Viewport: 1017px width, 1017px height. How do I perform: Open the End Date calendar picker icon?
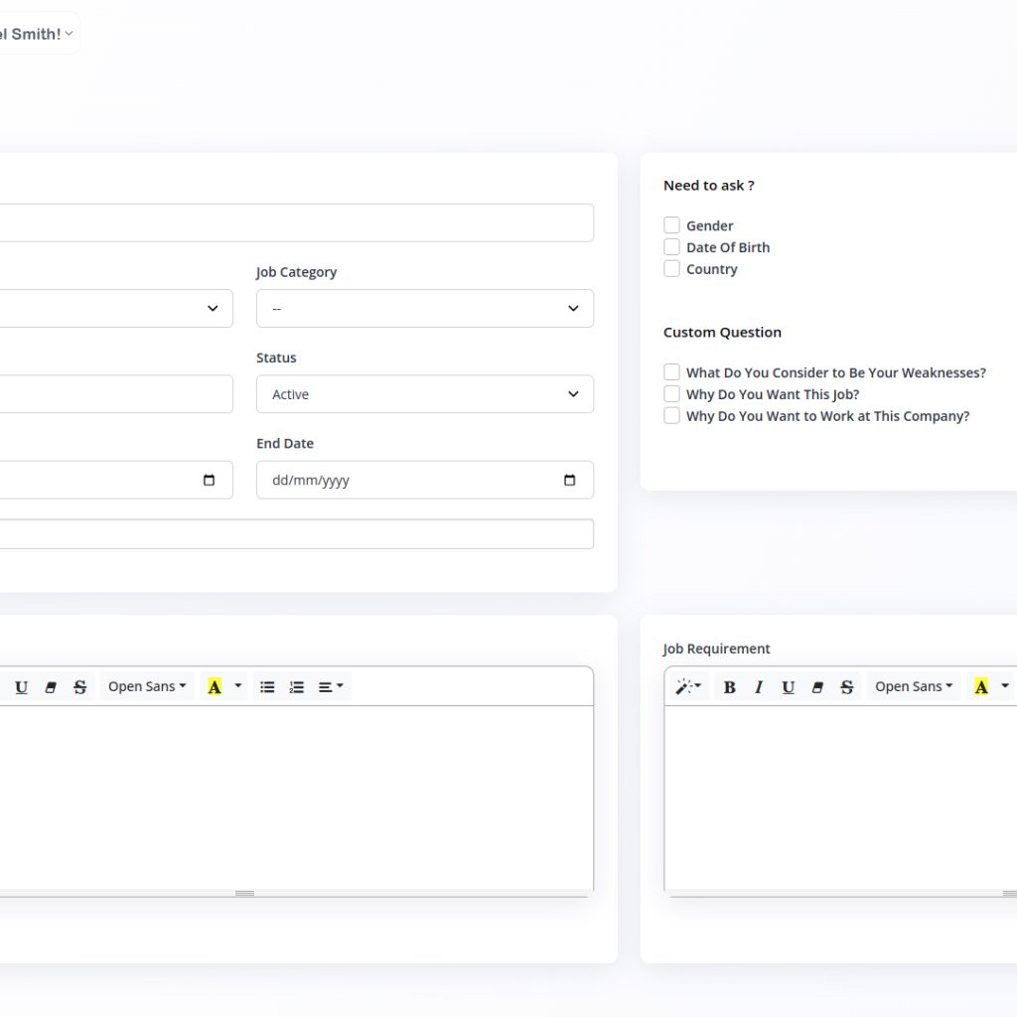point(569,481)
